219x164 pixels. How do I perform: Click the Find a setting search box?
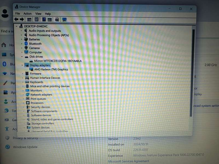point(7,31)
